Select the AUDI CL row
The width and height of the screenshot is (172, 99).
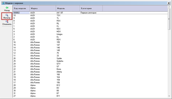coord(90,26)
